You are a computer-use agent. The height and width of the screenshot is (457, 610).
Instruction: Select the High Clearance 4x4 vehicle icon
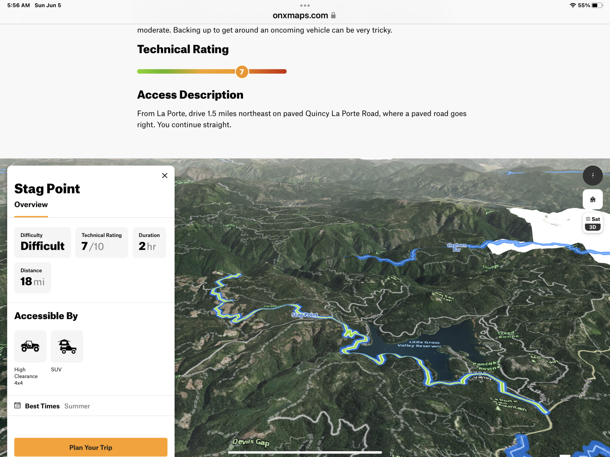pyautogui.click(x=30, y=346)
